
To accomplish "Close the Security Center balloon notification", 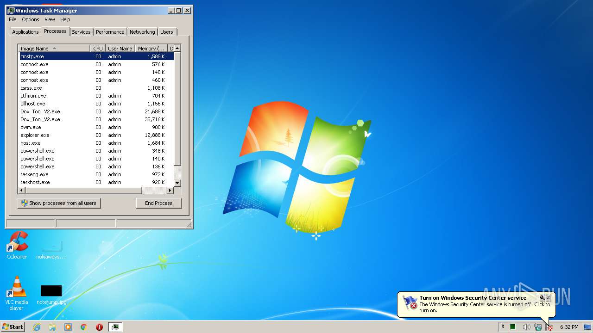I will pyautogui.click(x=549, y=298).
